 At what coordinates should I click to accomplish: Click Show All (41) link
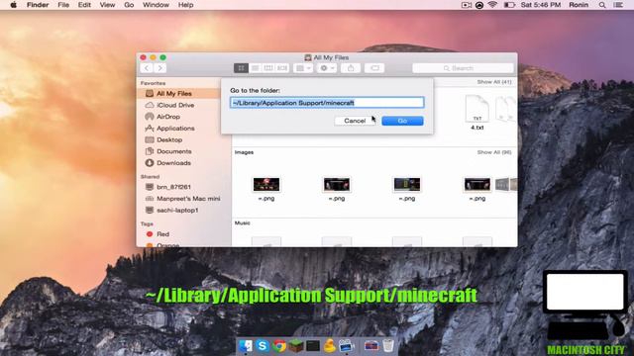(494, 82)
